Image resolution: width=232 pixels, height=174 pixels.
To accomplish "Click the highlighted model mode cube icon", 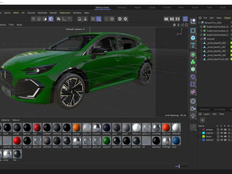I will pos(51,19).
